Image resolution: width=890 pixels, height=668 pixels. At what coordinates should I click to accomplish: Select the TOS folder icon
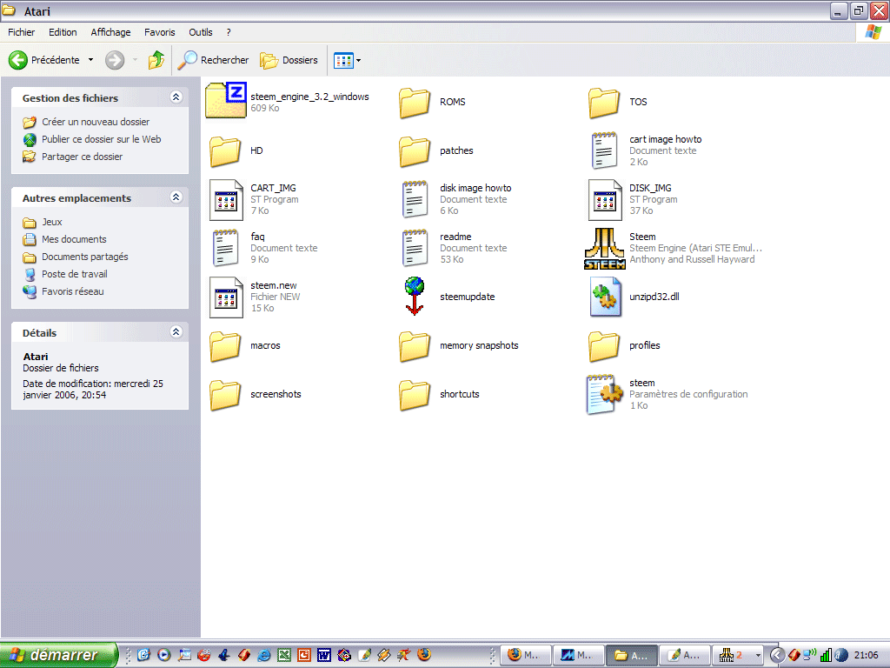pos(604,103)
